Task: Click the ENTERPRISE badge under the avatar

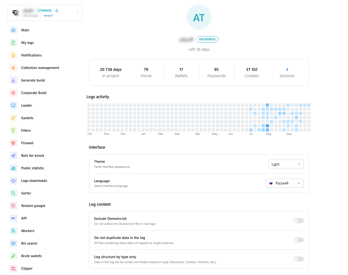Action: pyautogui.click(x=207, y=40)
